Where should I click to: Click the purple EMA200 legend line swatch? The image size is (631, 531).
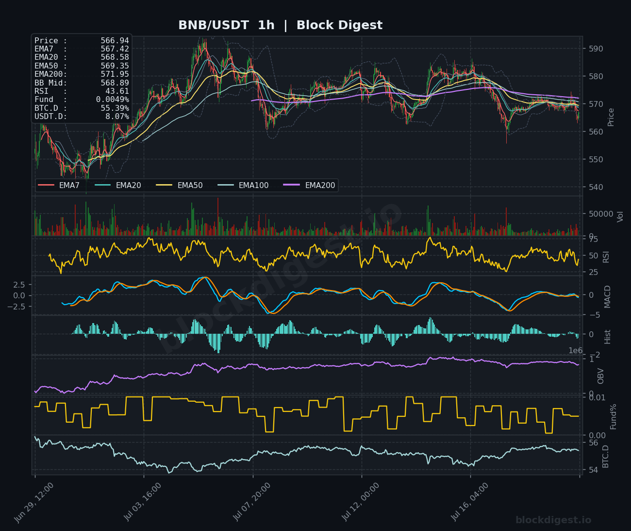click(292, 185)
